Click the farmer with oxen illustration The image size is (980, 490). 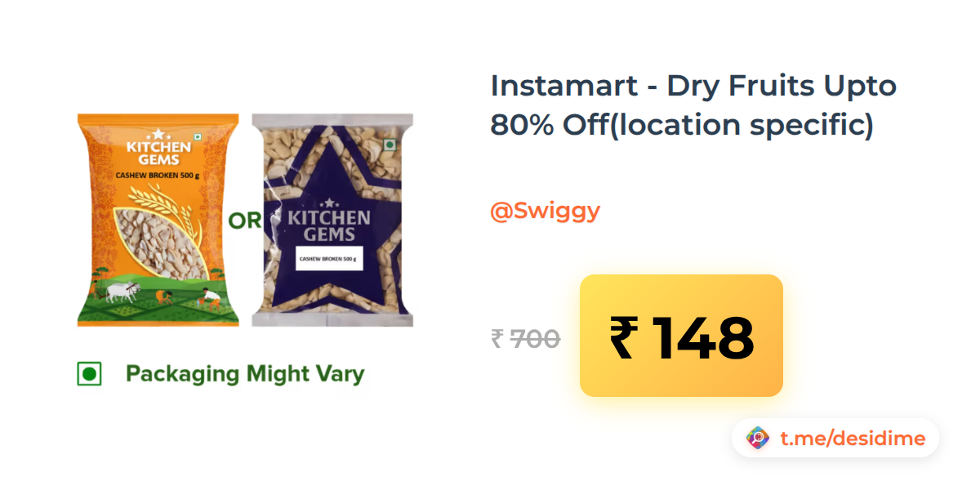pos(123,296)
